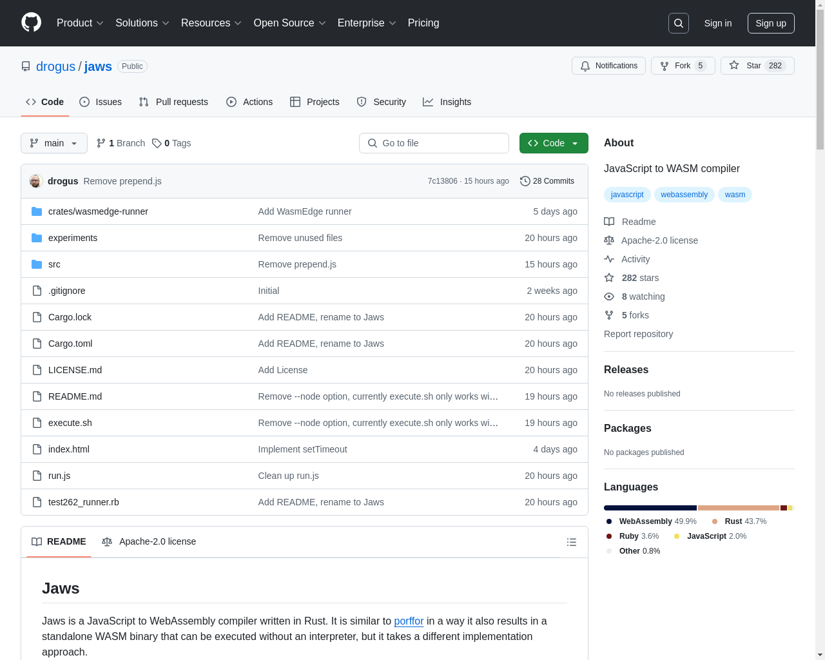Open the "Implement setTimeout" commit message
This screenshot has width=825, height=660.
[302, 449]
